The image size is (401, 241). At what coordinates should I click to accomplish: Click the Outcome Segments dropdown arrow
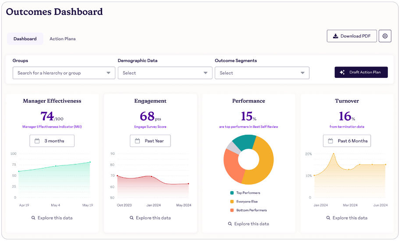pos(302,73)
